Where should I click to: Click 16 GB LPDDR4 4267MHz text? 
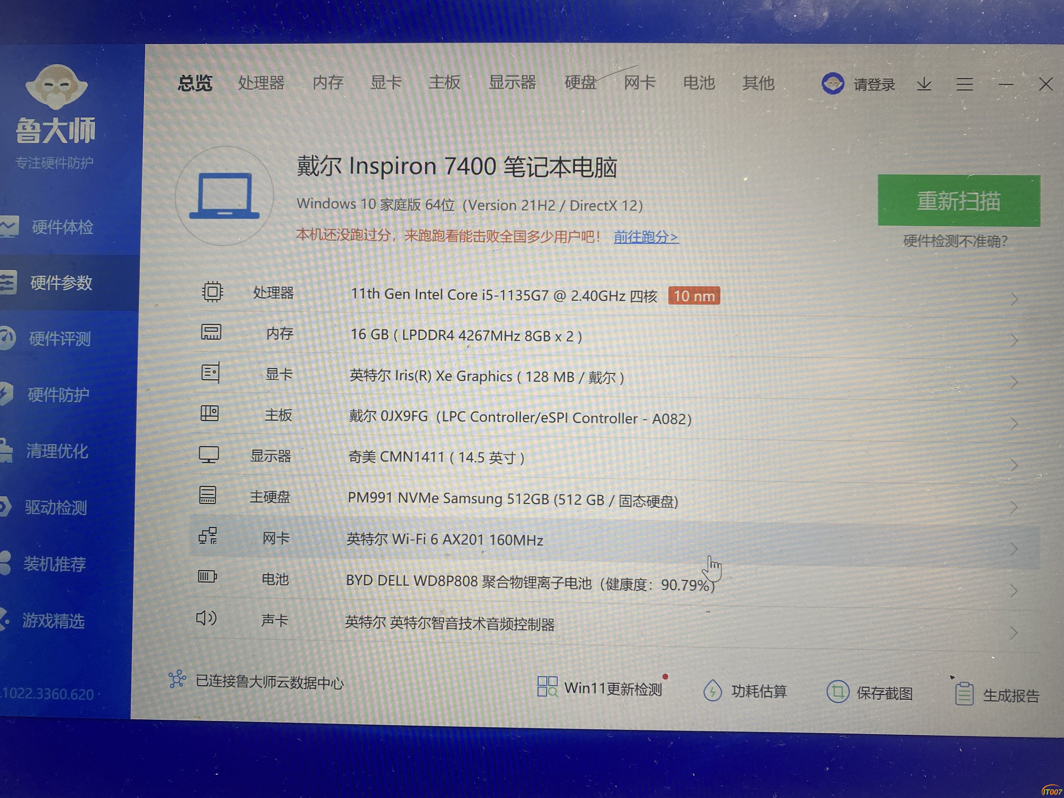tap(466, 335)
